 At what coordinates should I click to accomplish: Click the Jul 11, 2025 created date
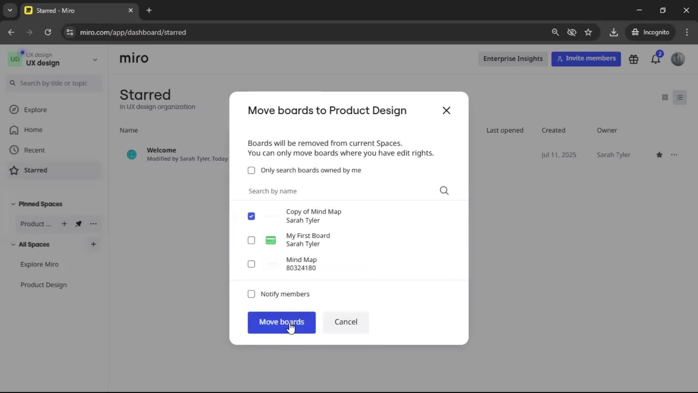[559, 155]
